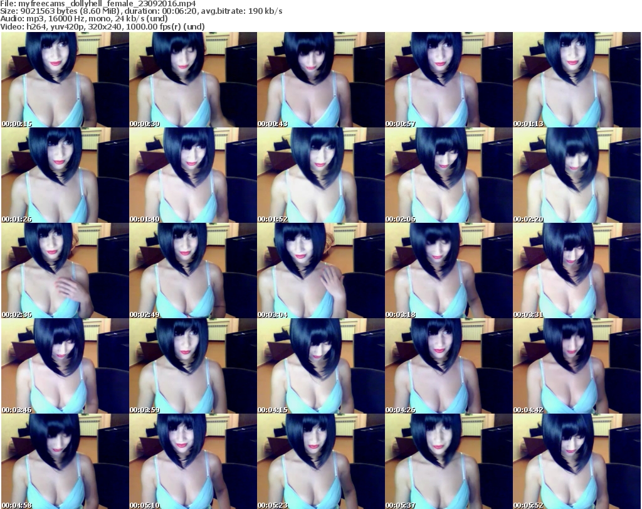
Task: Select the thumbnail stamped 00:05:37
Action: 448,461
